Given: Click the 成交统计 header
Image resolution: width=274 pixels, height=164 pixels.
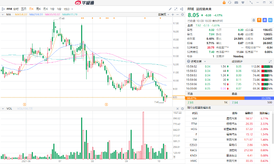Looking at the screenshot, I should (237, 61).
